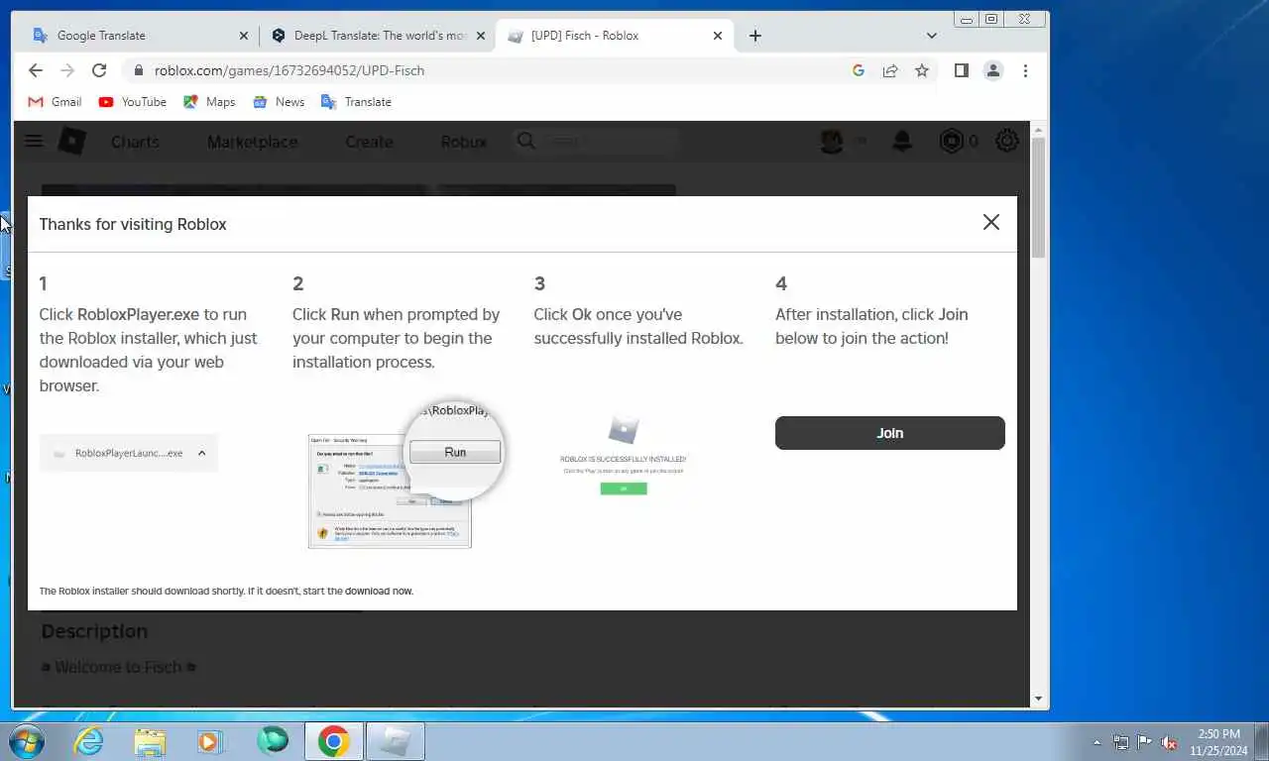Viewport: 1269px width, 761px height.
Task: Open the News bookmark
Action: 279,102
